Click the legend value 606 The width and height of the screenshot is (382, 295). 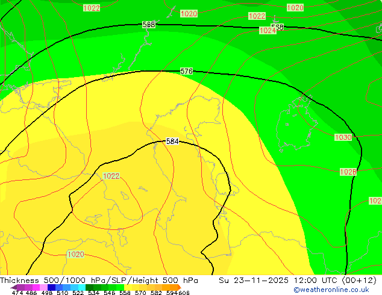point(184,293)
